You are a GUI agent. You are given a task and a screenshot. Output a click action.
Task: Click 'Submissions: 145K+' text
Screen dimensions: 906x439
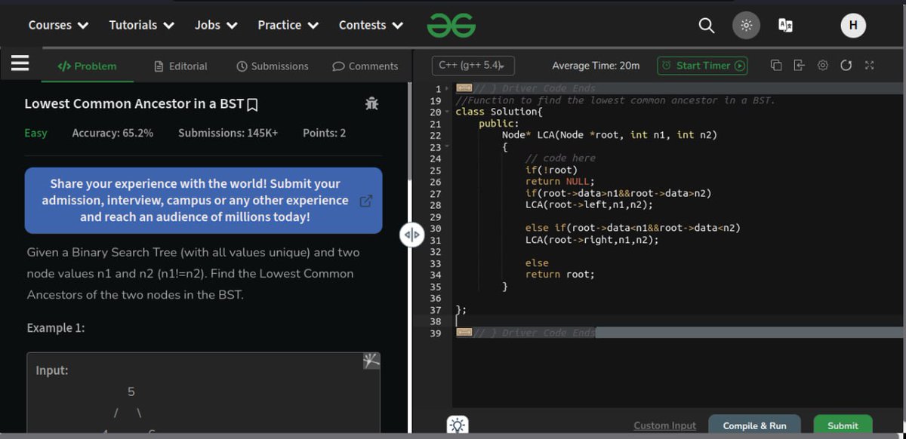[228, 134]
